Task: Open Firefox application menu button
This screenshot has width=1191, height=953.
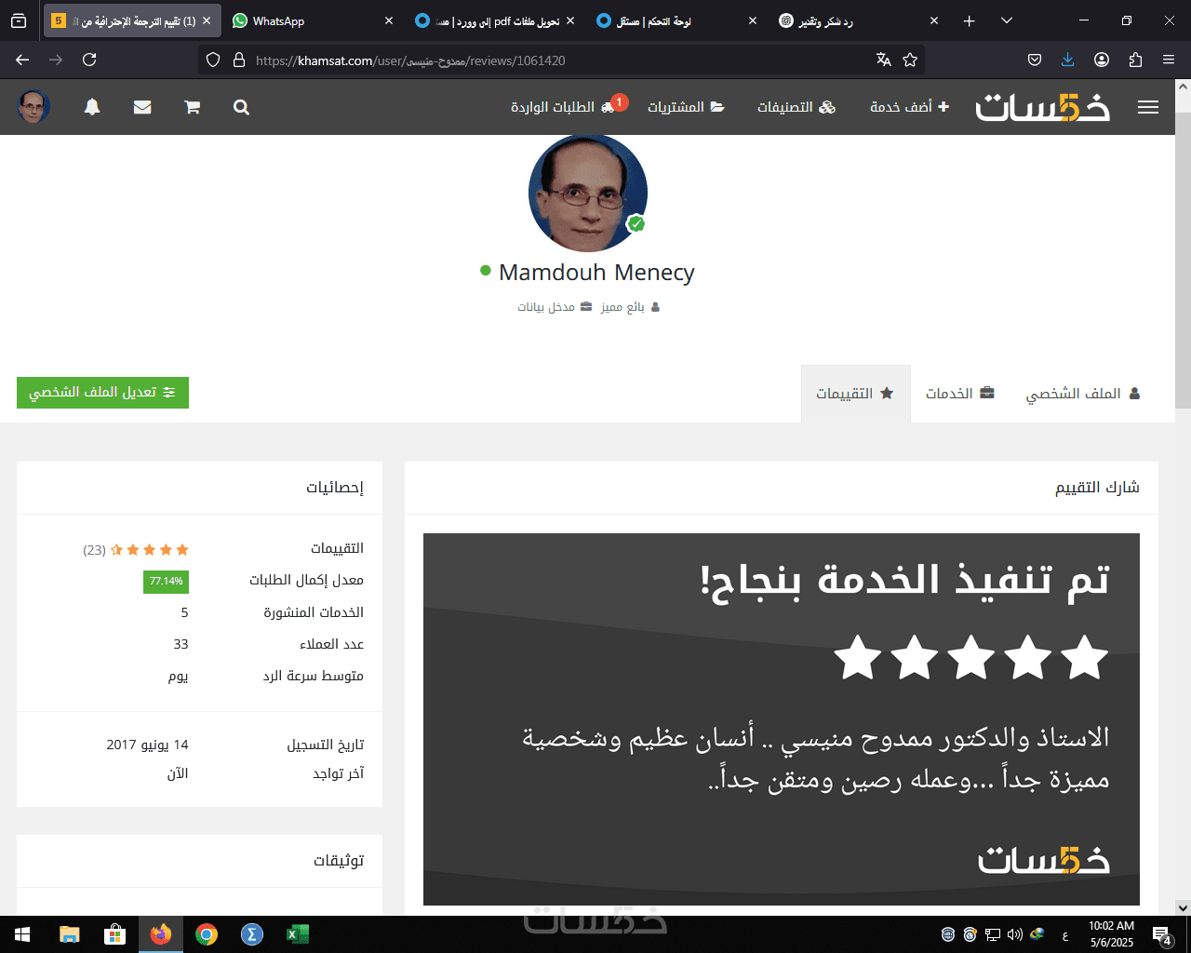Action: (1169, 60)
